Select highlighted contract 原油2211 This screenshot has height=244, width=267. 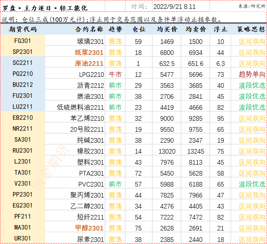coord(89,63)
